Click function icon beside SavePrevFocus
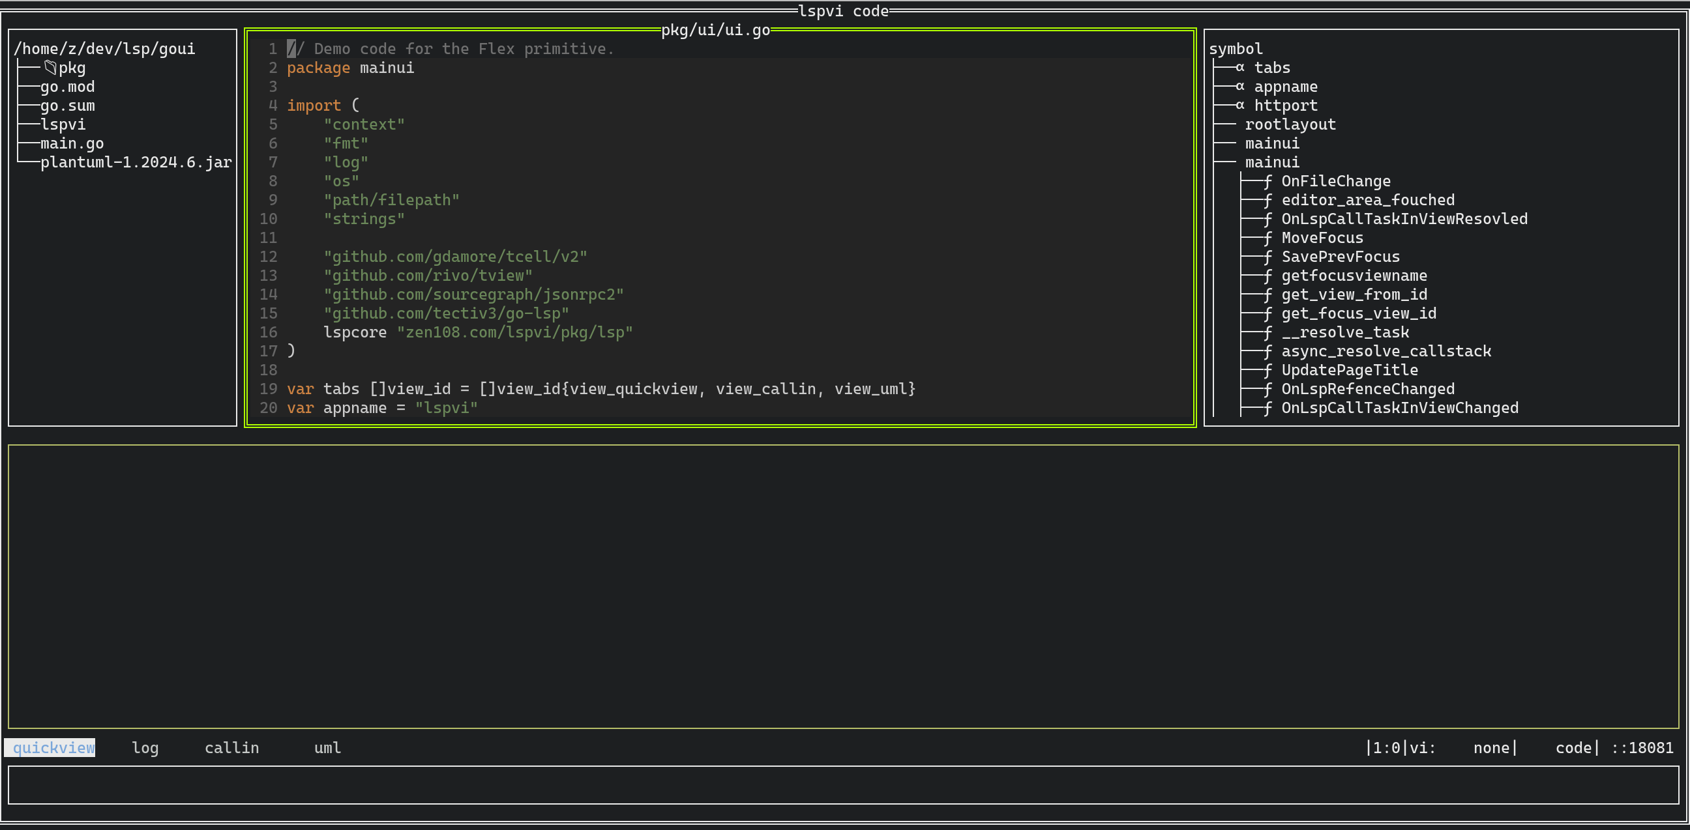 [x=1267, y=257]
